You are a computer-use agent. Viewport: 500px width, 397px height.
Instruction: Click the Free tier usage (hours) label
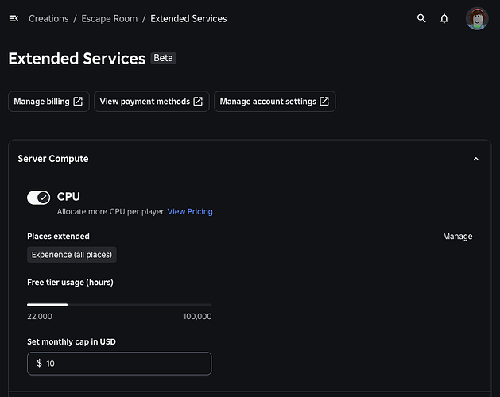coord(70,283)
